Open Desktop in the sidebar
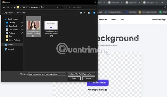167x97 pixels. tap(12, 23)
